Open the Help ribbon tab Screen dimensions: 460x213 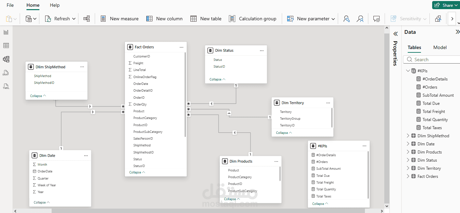click(x=55, y=5)
